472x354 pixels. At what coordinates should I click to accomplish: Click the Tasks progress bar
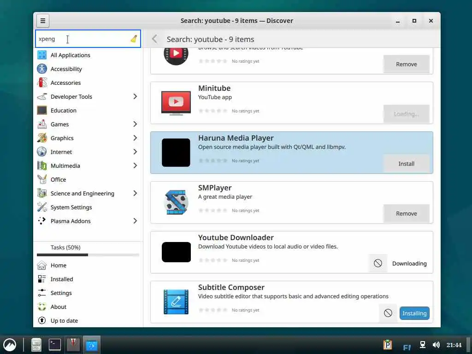pyautogui.click(x=88, y=255)
